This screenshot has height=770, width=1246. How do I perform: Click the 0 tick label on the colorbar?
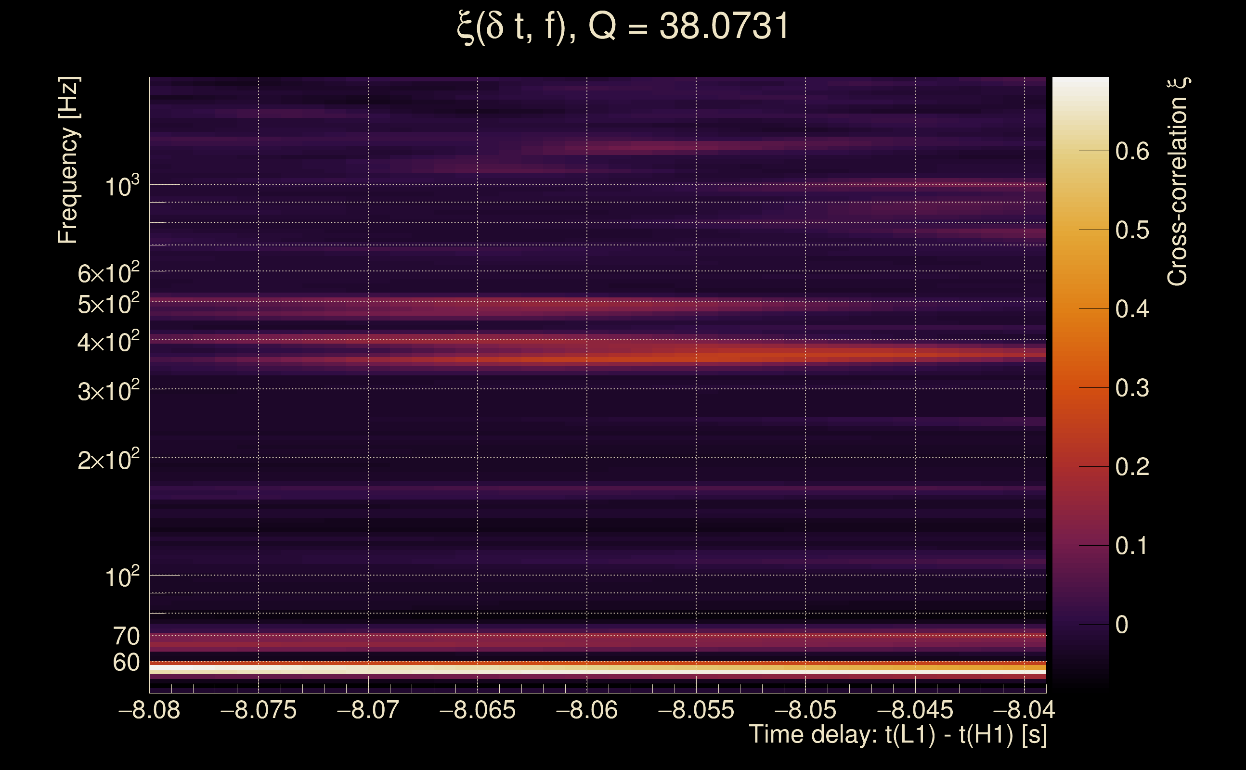tap(1122, 625)
